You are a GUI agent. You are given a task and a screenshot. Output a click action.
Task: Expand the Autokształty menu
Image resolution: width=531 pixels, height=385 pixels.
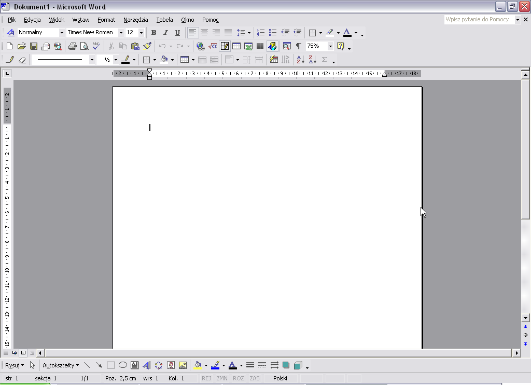(x=61, y=365)
